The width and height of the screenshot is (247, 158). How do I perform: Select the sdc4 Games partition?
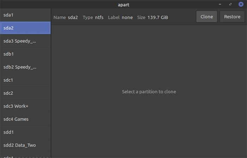click(25, 119)
